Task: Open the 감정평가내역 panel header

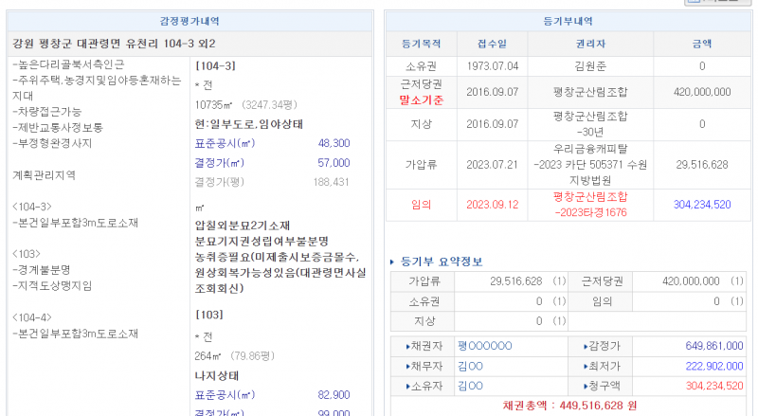Action: [190, 21]
